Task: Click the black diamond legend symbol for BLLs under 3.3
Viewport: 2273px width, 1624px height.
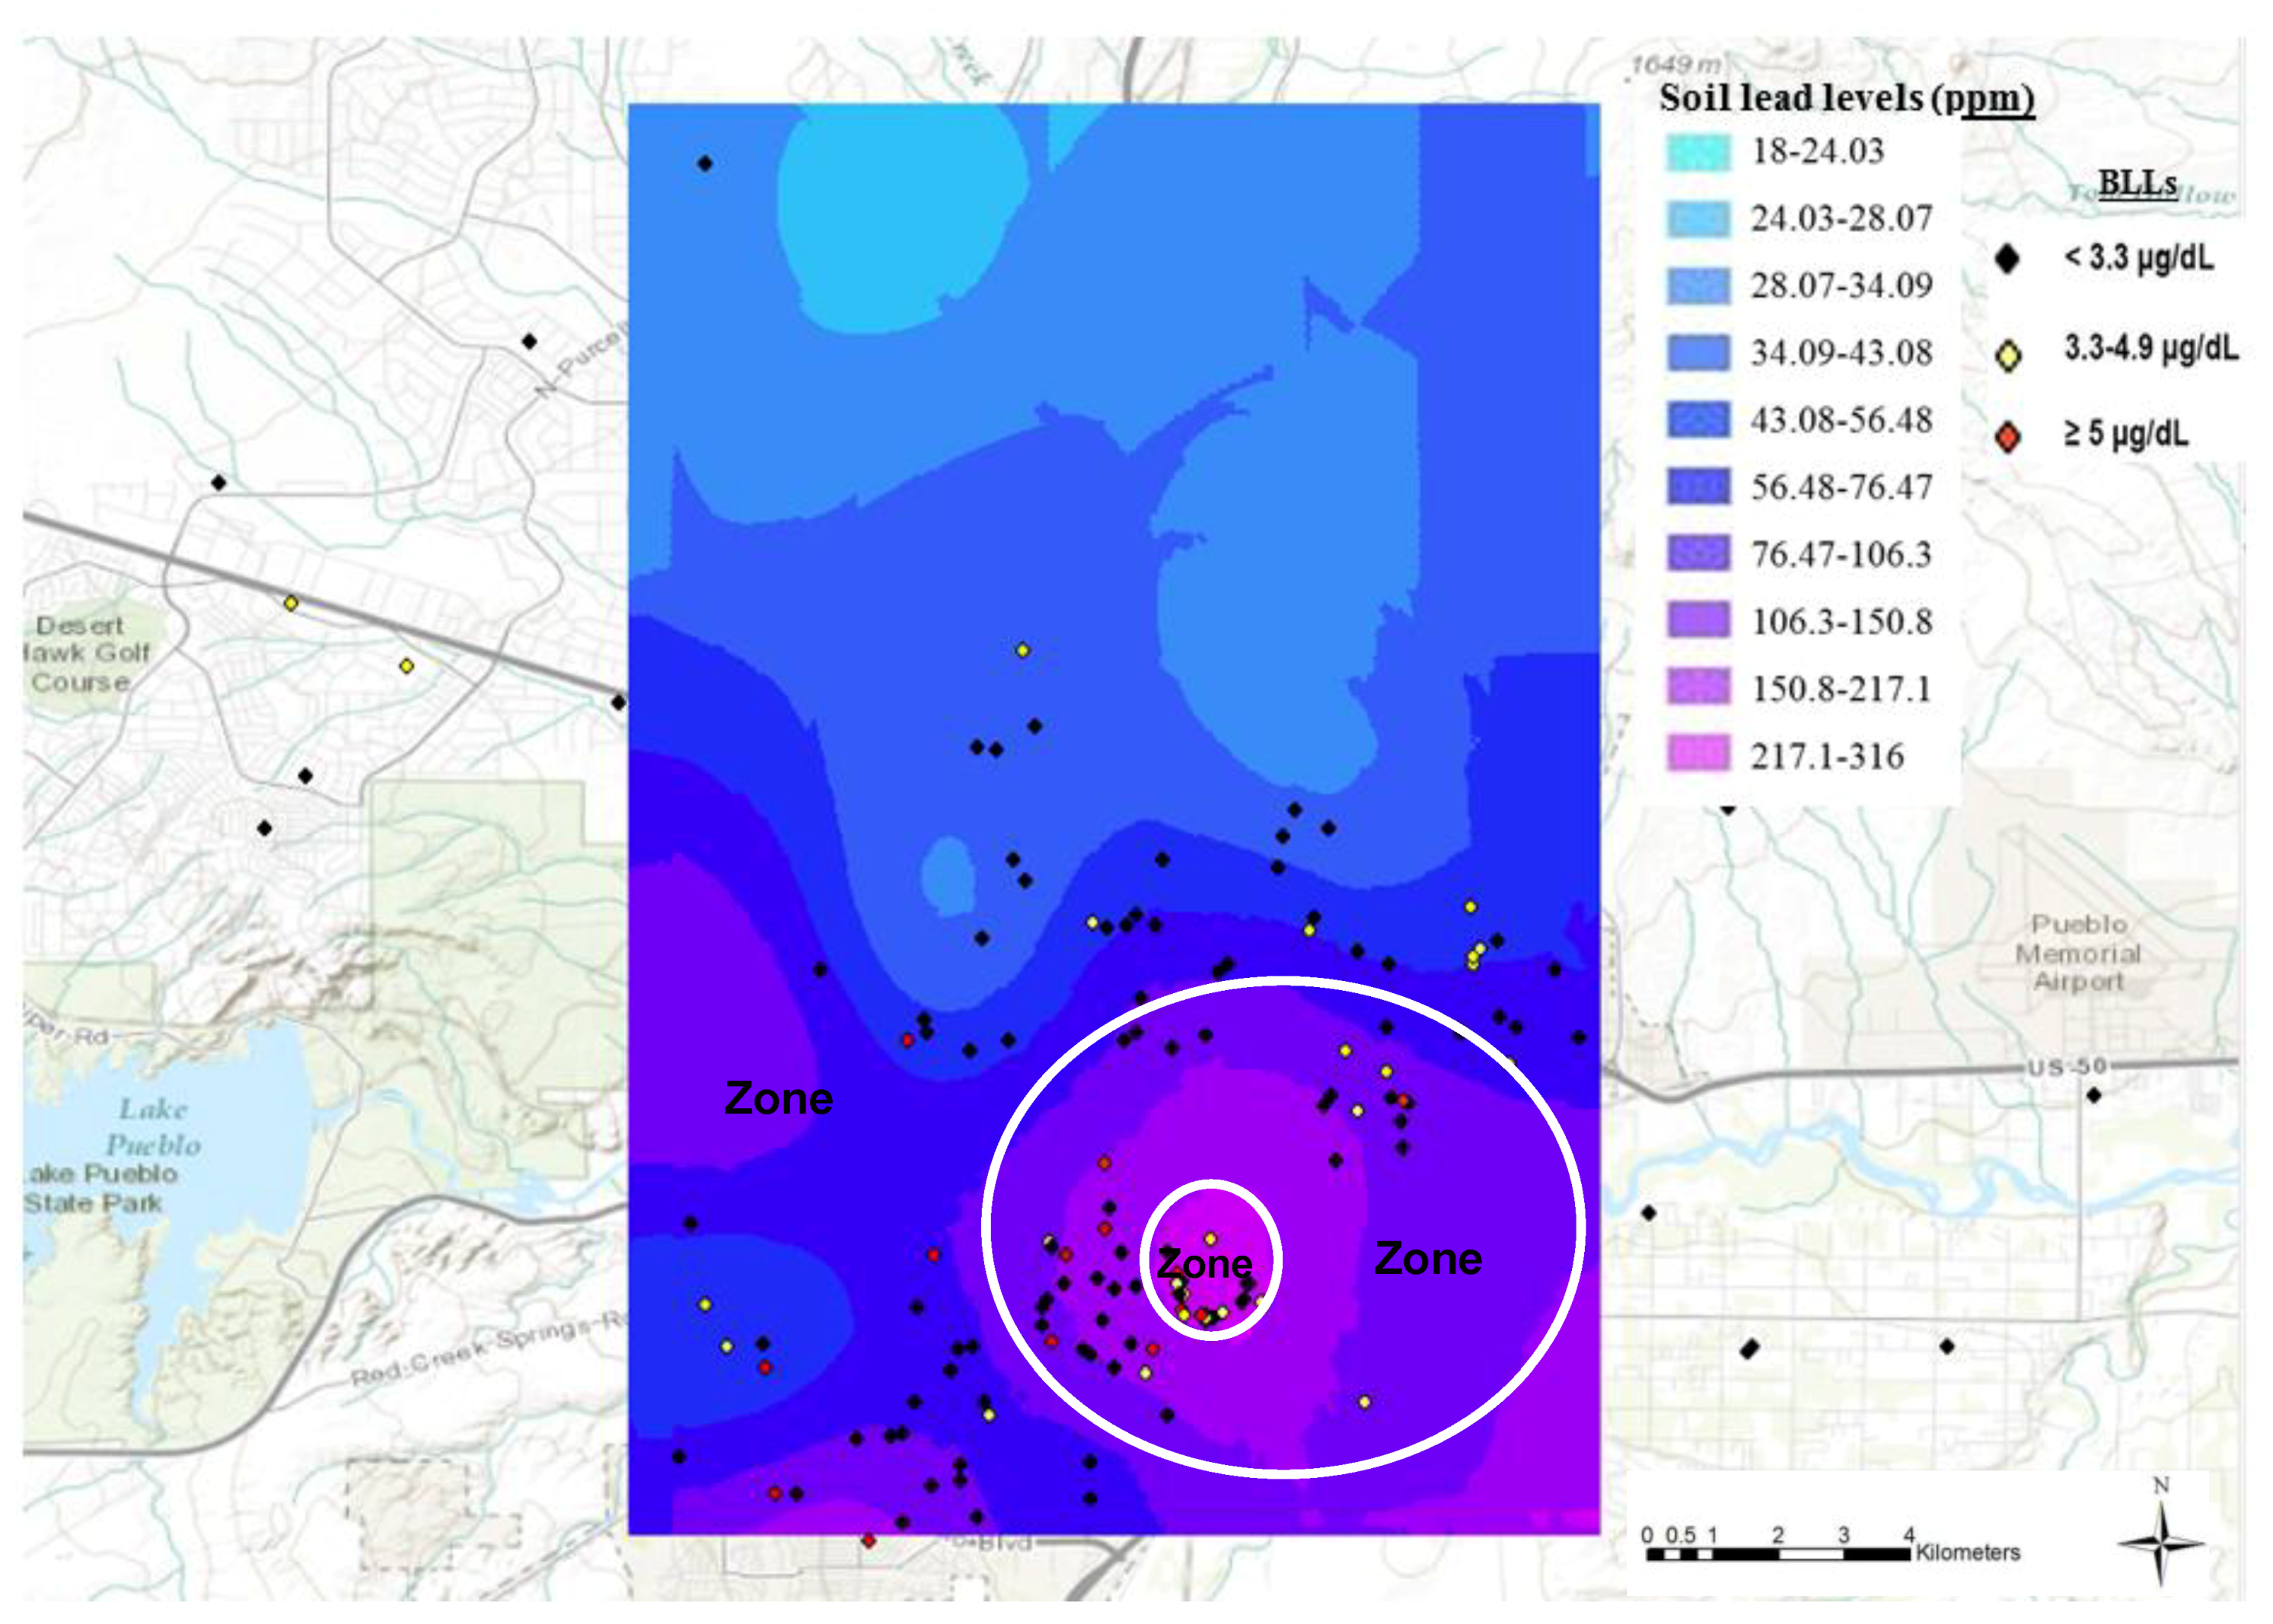Action: tap(2006, 259)
